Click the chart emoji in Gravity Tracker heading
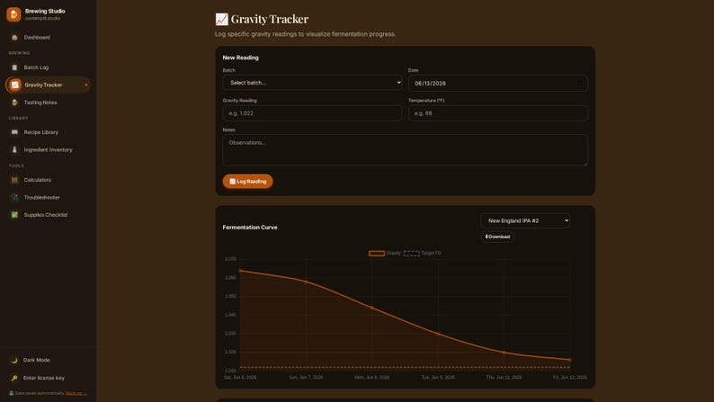This screenshot has height=402, width=714. click(x=221, y=19)
